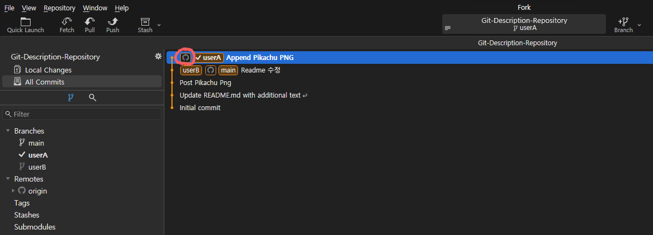Select the branch view sidebar icon
The width and height of the screenshot is (653, 235).
pyautogui.click(x=70, y=98)
